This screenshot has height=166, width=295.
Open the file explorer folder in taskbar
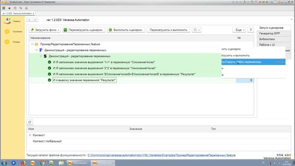point(61,163)
